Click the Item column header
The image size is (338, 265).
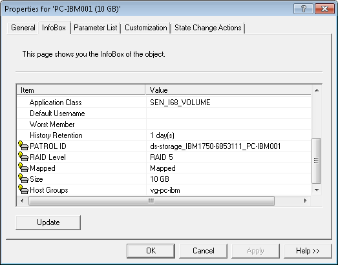tap(81, 90)
